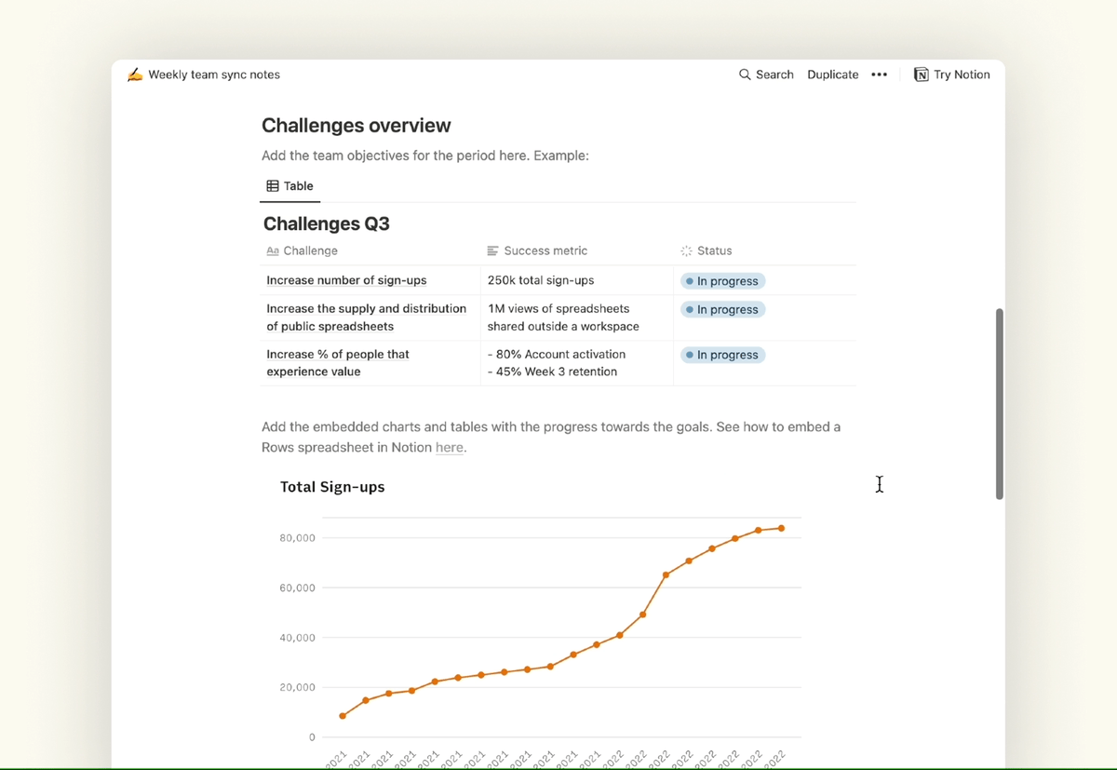Open In progress status for experience value row

coord(722,355)
